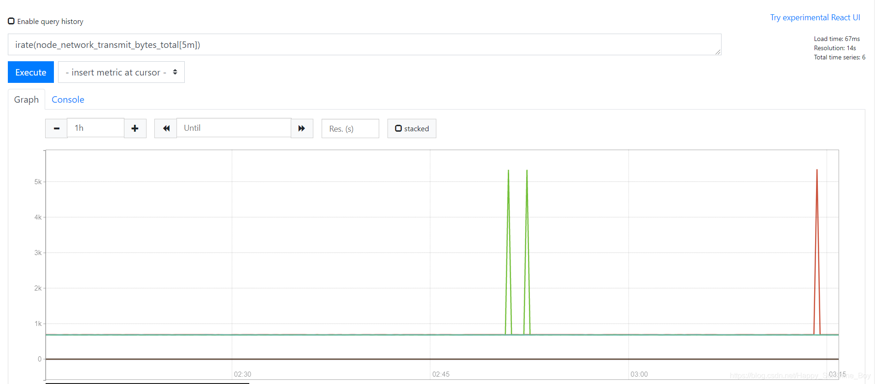Open the insert metric at cursor dropdown
This screenshot has width=875, height=384.
[x=121, y=72]
